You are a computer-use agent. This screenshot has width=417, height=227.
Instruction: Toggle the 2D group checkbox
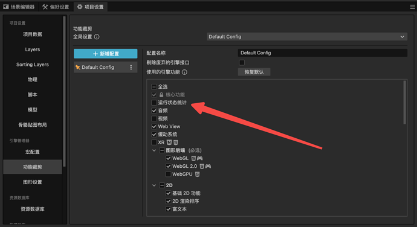[162, 185]
